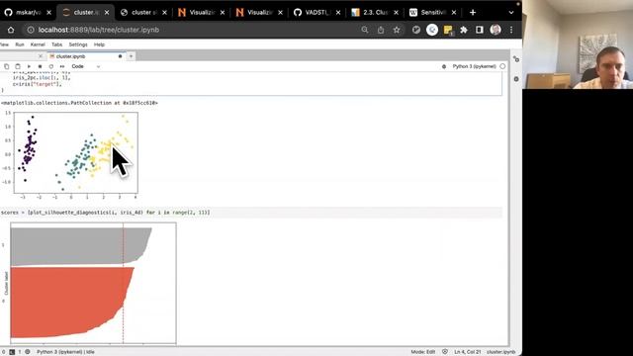Bookmark this page with the star icon
The width and height of the screenshot is (633, 356).
coord(397,30)
